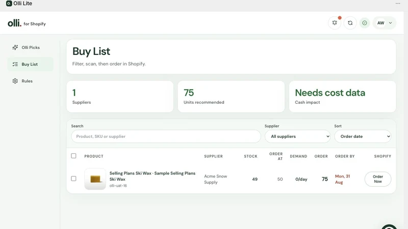This screenshot has height=229, width=408.
Task: Click the green status check icon
Action: coord(365,23)
